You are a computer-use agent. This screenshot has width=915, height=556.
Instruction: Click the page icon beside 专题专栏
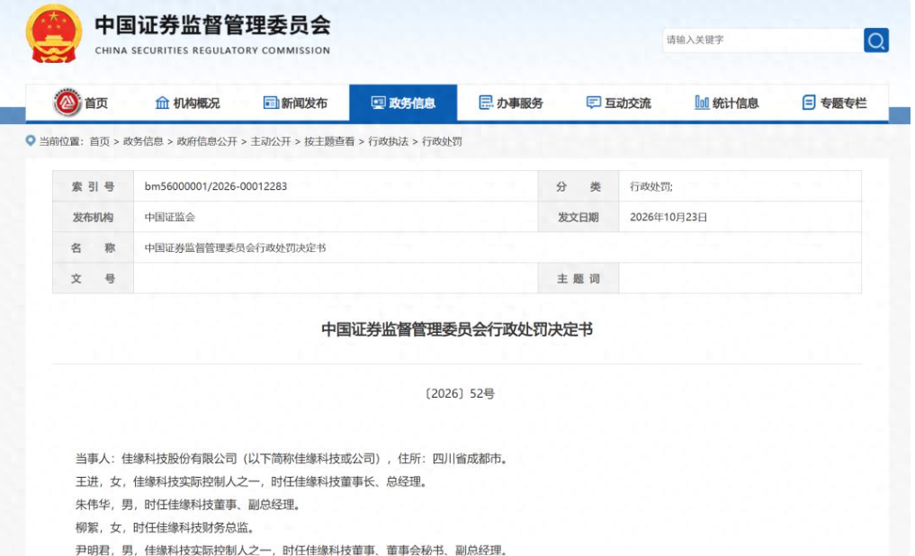(x=809, y=103)
